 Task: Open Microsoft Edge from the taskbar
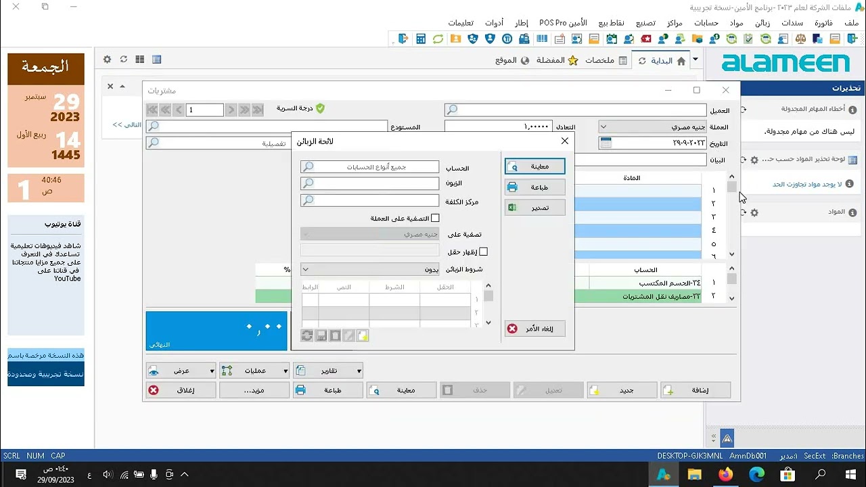click(756, 474)
